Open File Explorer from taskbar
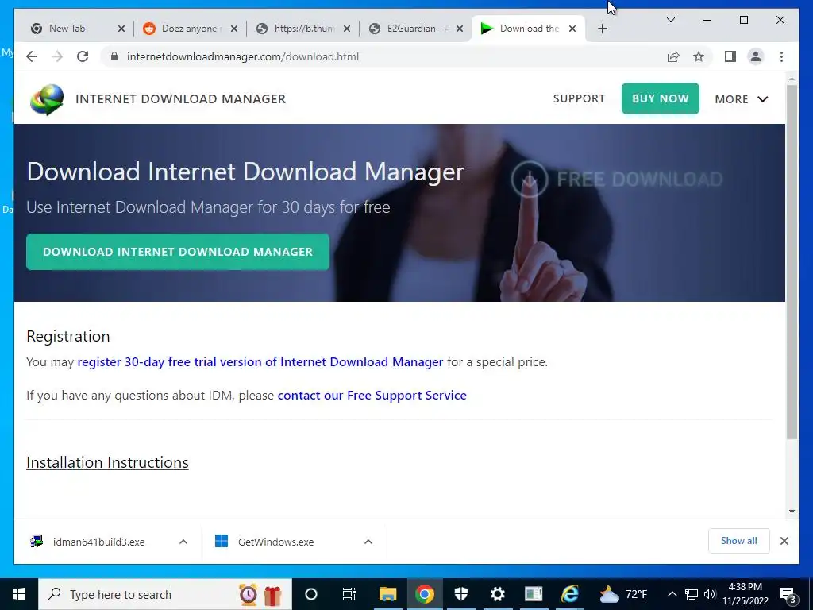 (387, 594)
